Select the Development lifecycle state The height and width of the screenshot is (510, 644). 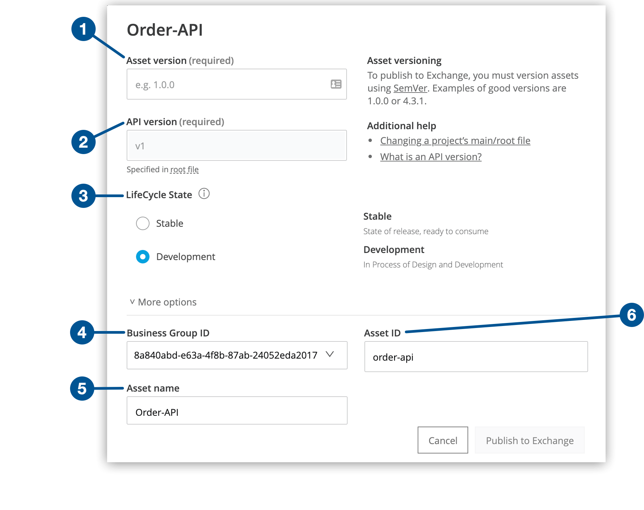[142, 257]
